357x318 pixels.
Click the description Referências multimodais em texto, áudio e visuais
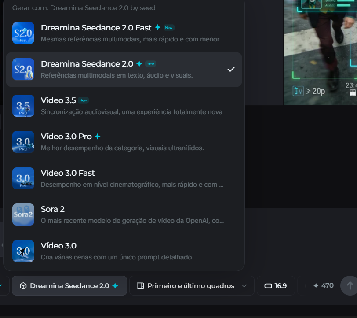[x=117, y=75]
